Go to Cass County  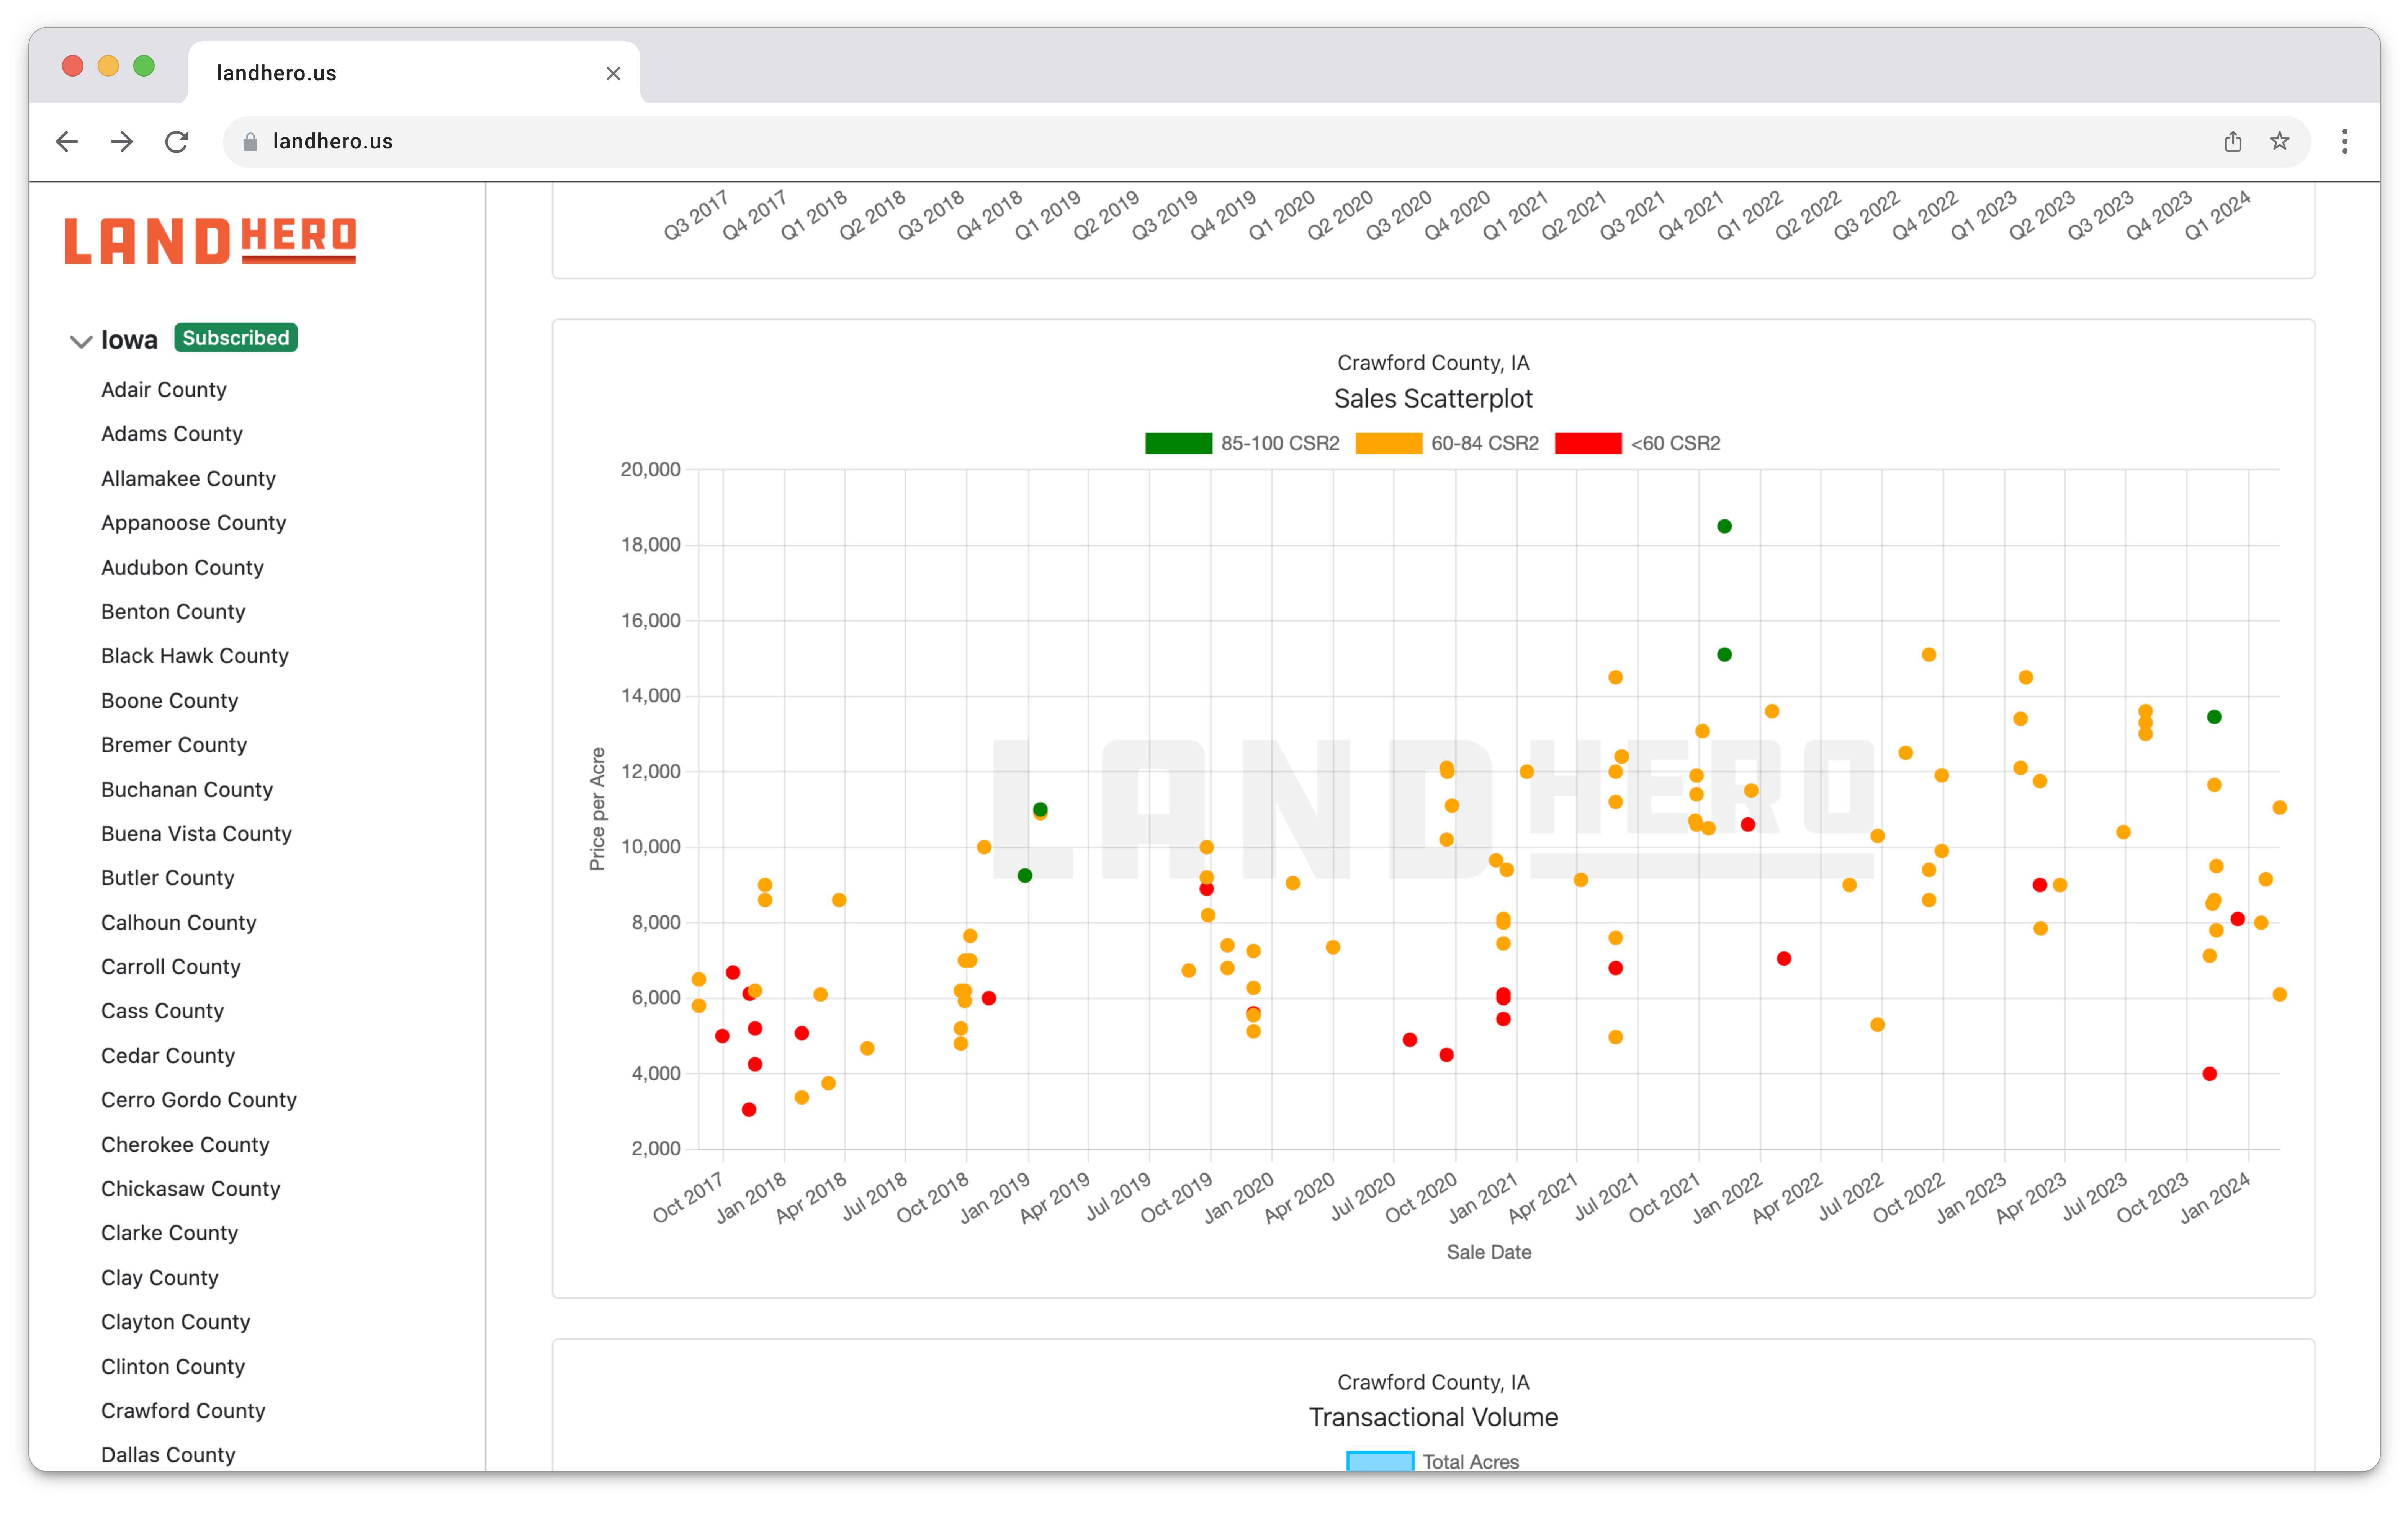pos(162,1010)
